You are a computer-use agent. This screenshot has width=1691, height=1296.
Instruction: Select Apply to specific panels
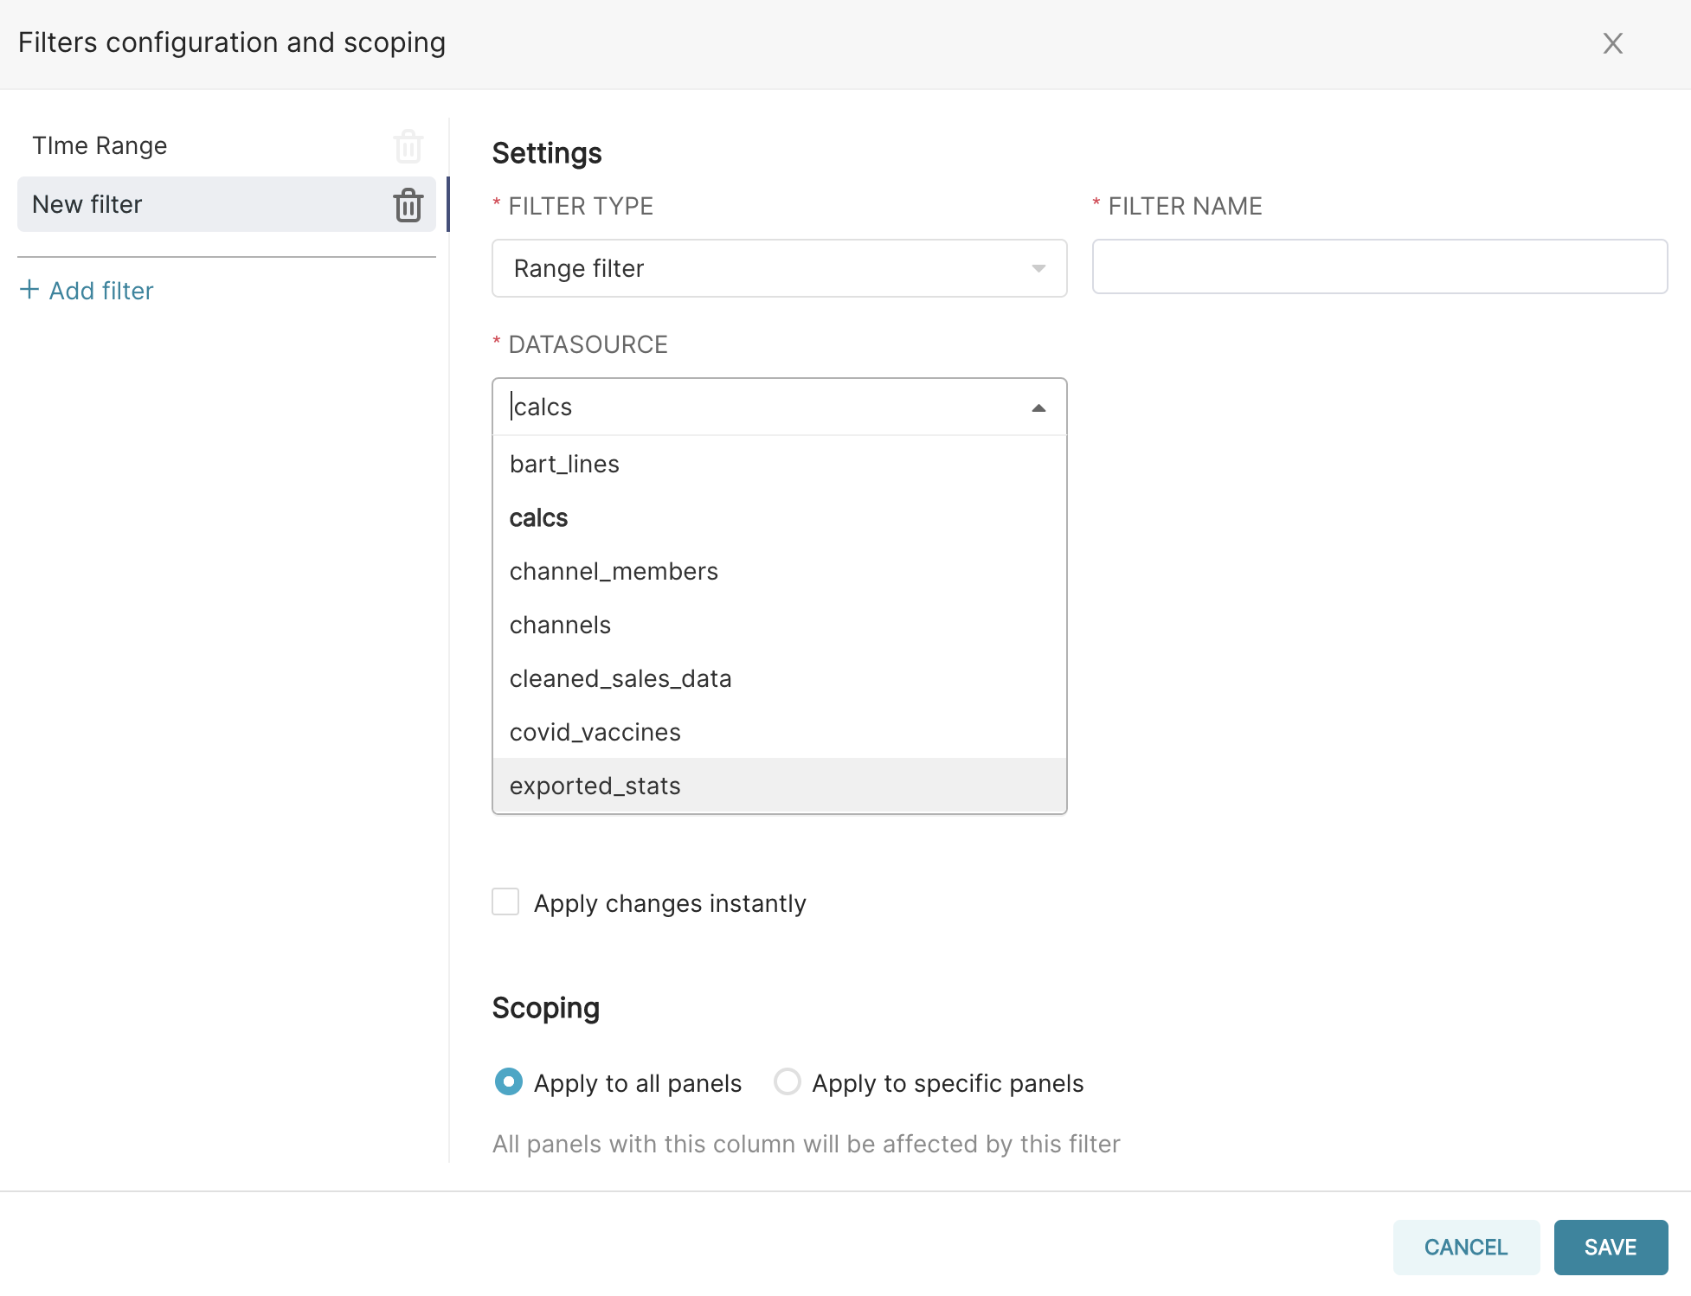(787, 1082)
